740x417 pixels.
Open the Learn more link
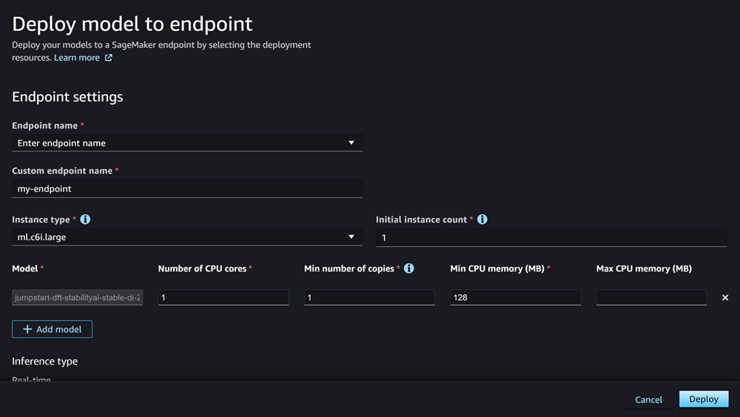(77, 58)
